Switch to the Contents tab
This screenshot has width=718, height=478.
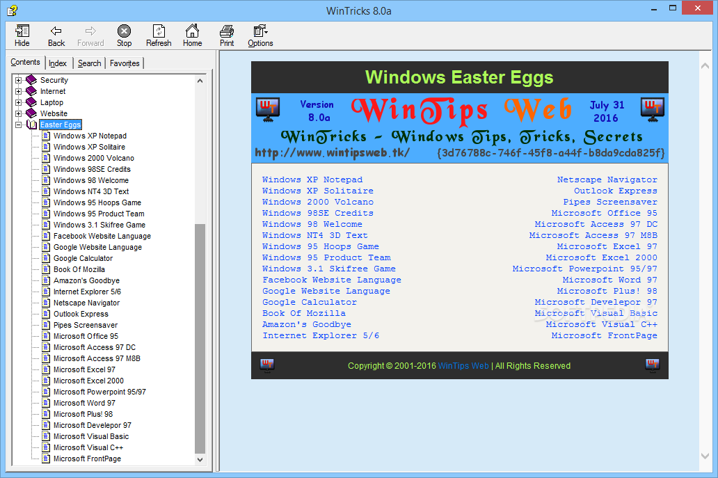click(25, 62)
